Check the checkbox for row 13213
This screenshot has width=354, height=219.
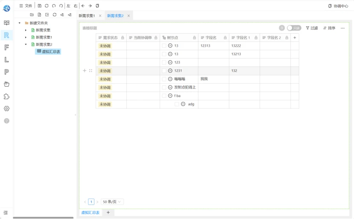coord(164,54)
